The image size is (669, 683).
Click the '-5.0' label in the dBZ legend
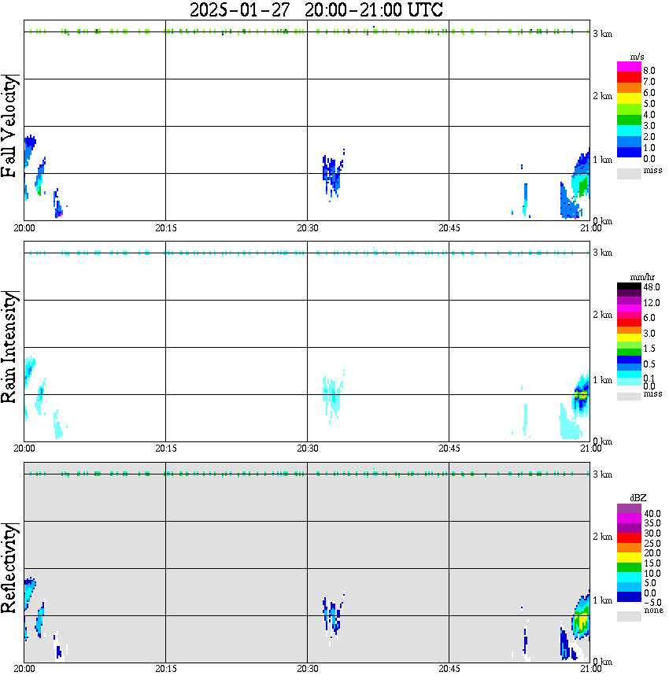[652, 603]
